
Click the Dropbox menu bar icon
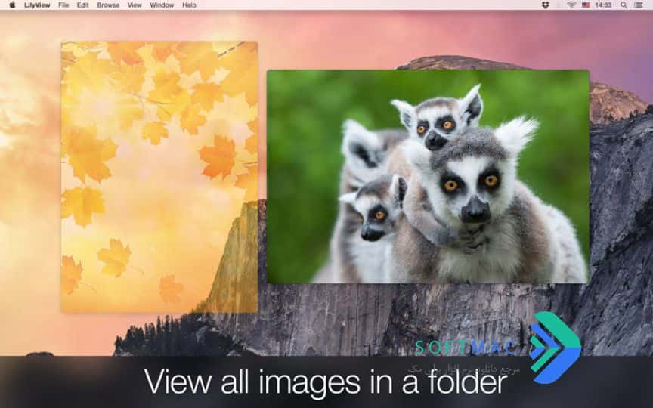(546, 5)
